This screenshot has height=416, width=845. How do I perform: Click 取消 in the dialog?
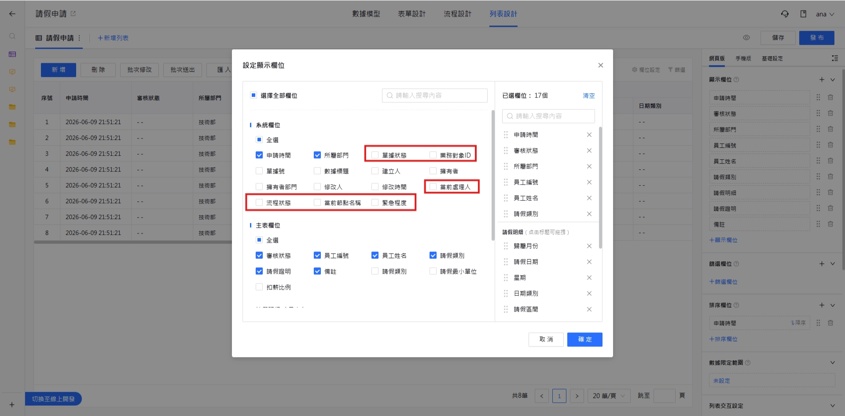546,339
